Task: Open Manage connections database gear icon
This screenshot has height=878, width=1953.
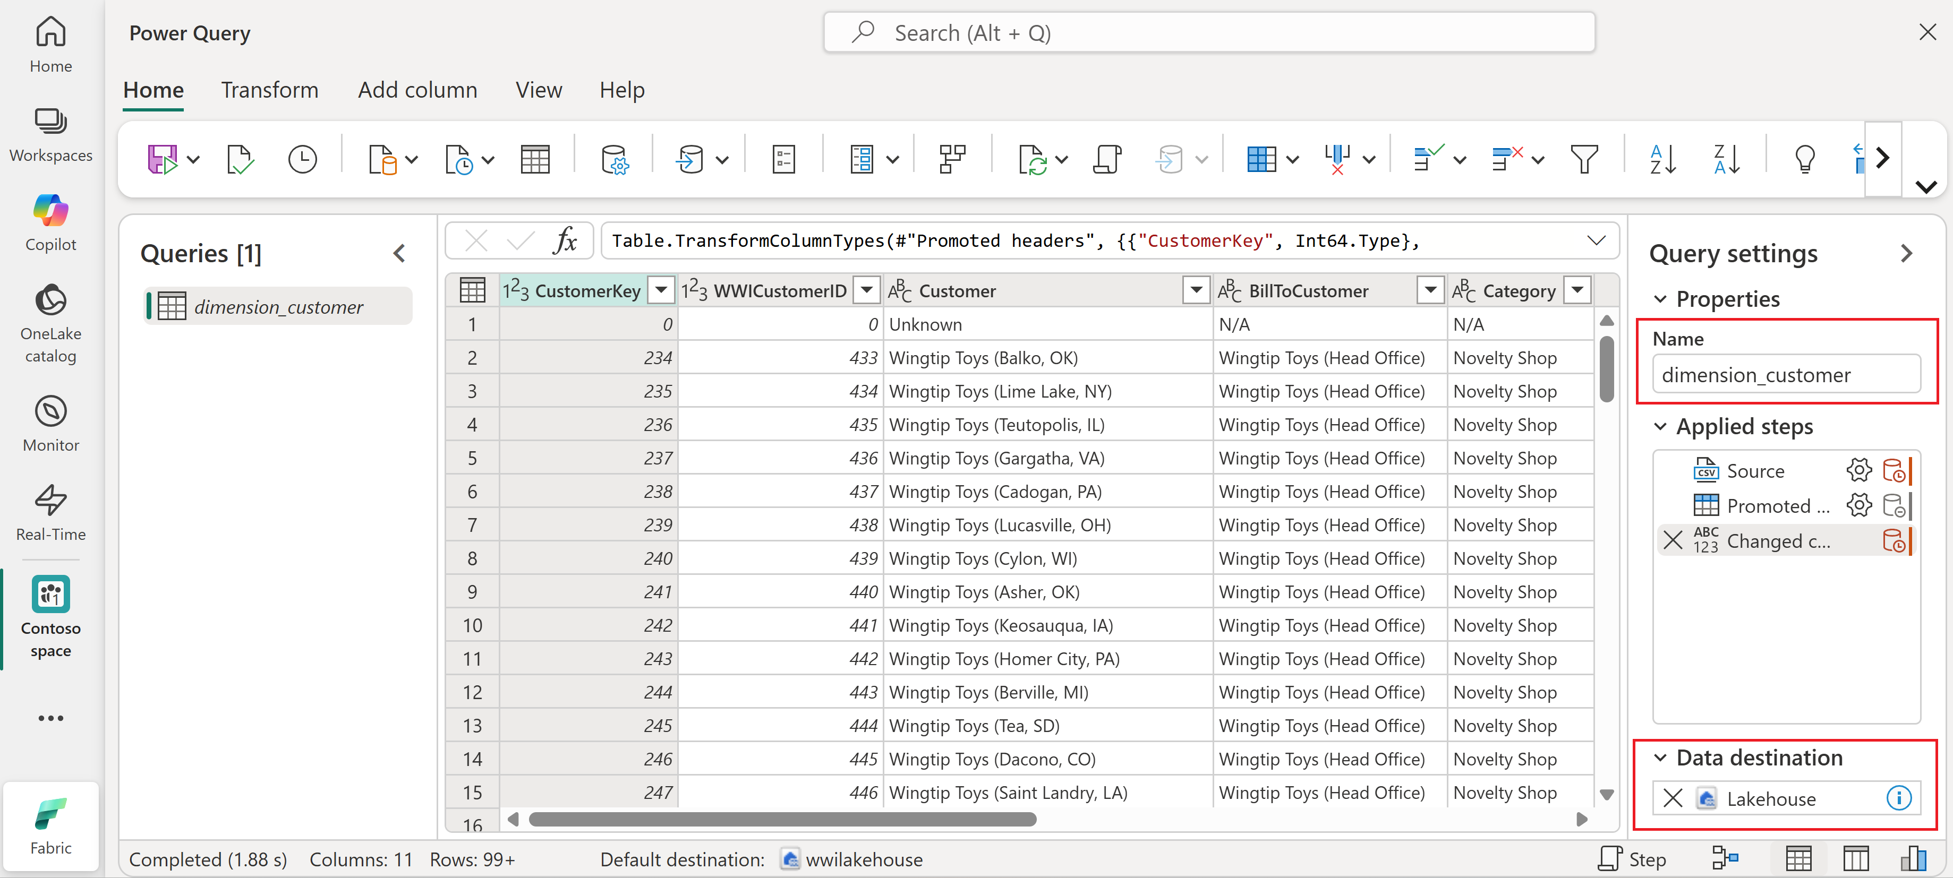Action: tap(614, 159)
